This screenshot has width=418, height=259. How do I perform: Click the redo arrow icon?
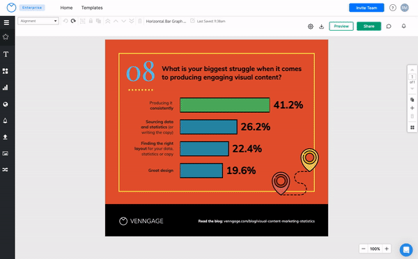(x=73, y=21)
